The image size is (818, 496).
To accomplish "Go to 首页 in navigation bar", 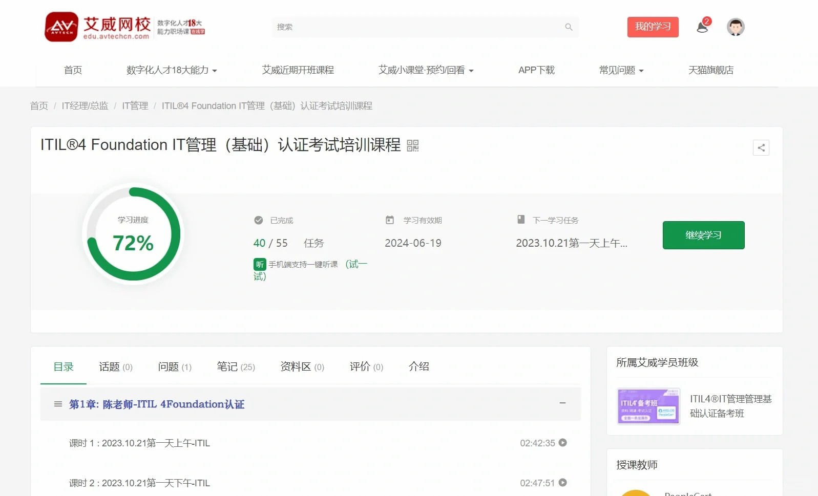I will pos(73,70).
